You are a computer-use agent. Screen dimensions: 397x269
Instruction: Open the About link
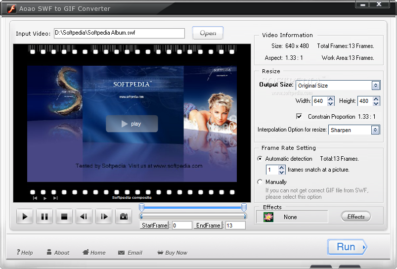tap(58, 253)
